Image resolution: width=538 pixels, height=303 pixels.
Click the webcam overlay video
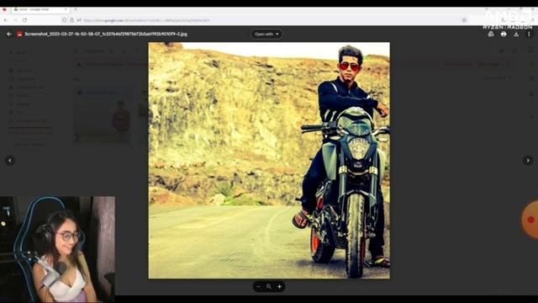57,249
